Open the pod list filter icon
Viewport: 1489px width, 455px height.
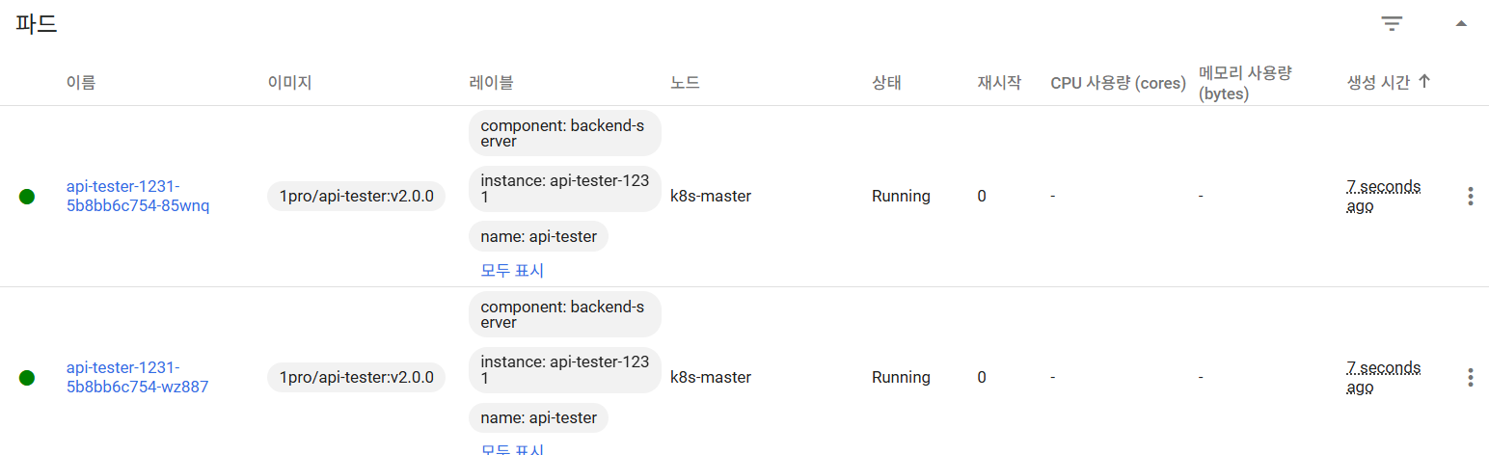(x=1392, y=24)
